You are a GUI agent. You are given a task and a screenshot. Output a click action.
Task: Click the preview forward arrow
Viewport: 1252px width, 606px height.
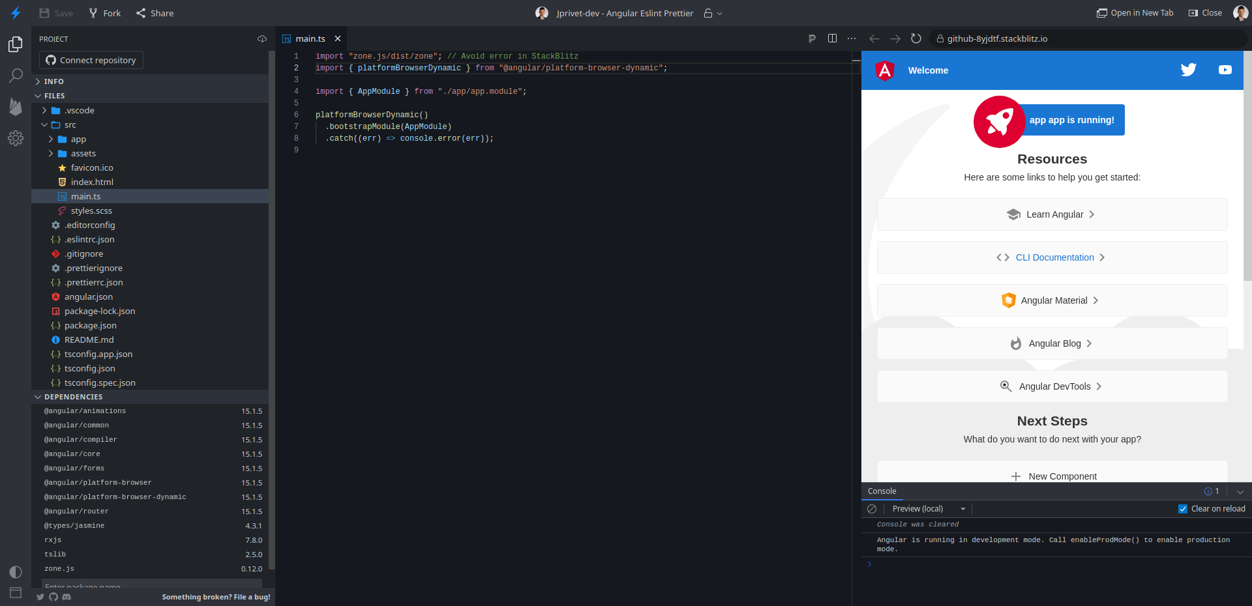point(895,38)
